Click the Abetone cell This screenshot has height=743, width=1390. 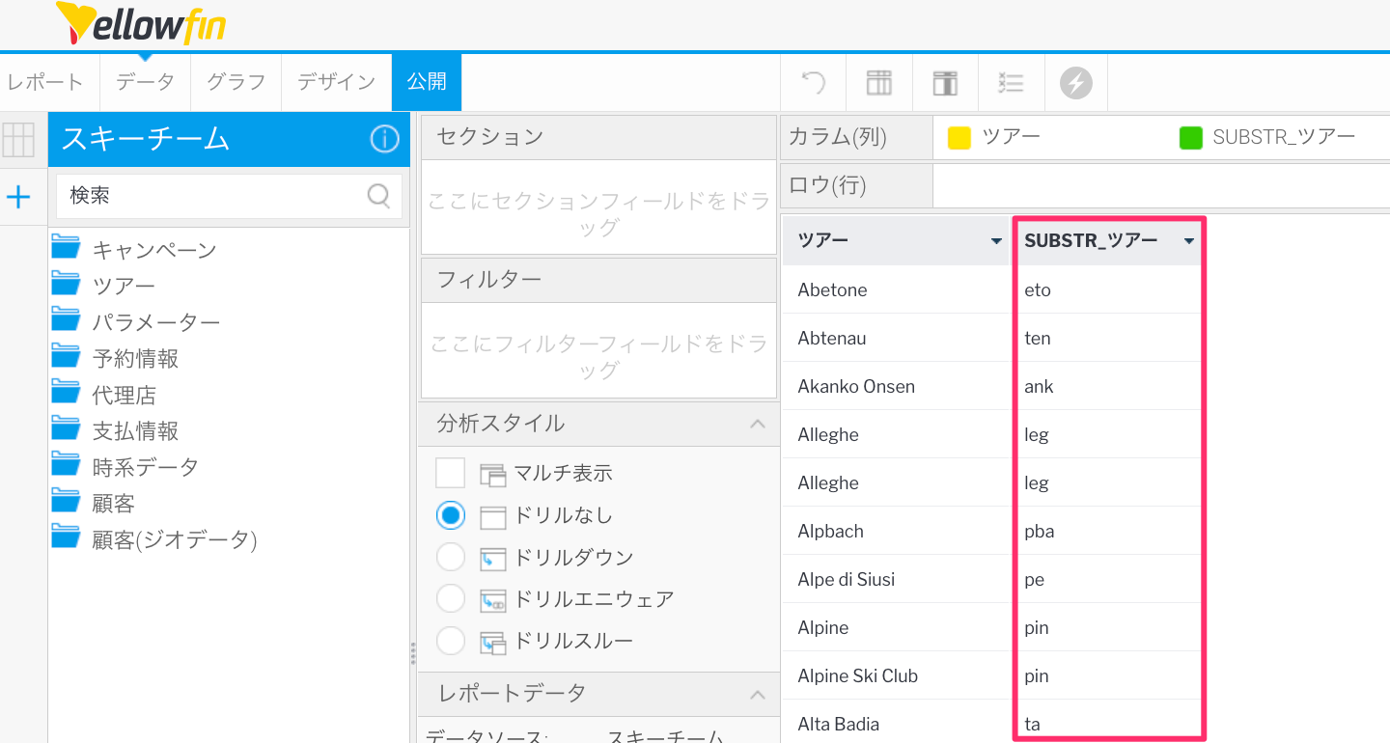pyautogui.click(x=896, y=289)
